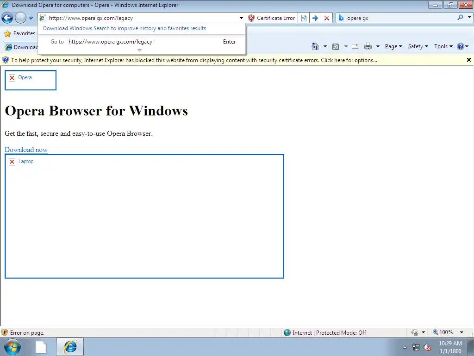This screenshot has width=474, height=356.
Task: Click the 'Error on page' warning icon
Action: pos(5,333)
